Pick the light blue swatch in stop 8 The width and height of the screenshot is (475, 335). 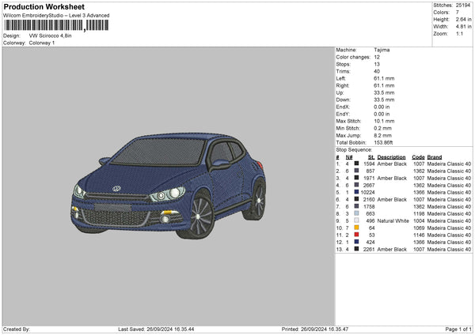357,213
